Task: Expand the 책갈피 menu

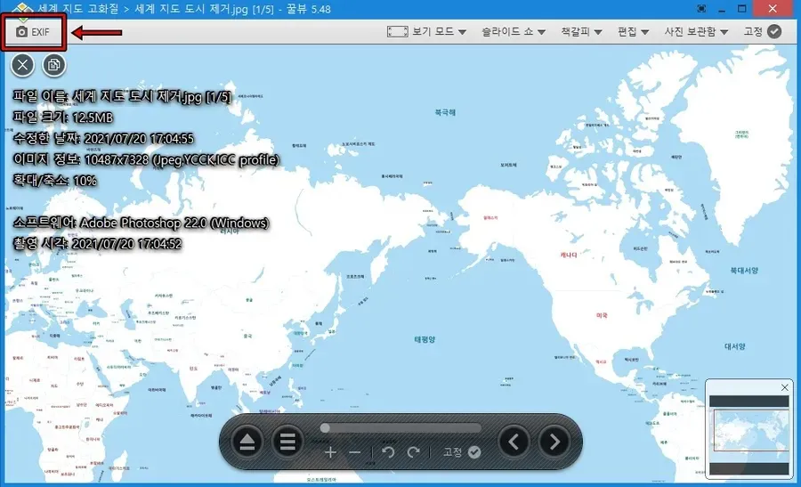Action: 581,32
